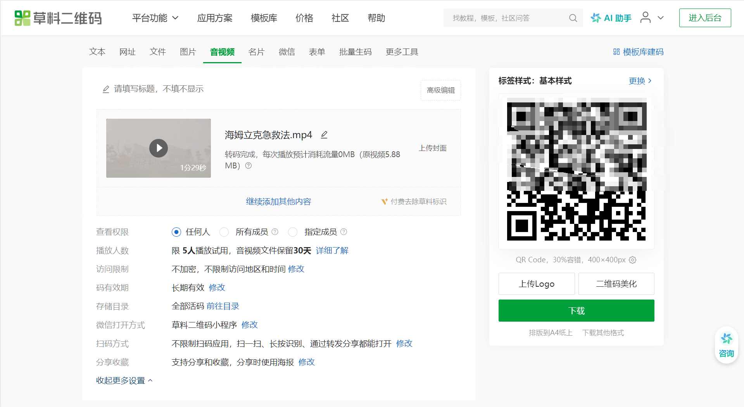
Task: Open the AI 助手 assistant
Action: [x=611, y=18]
